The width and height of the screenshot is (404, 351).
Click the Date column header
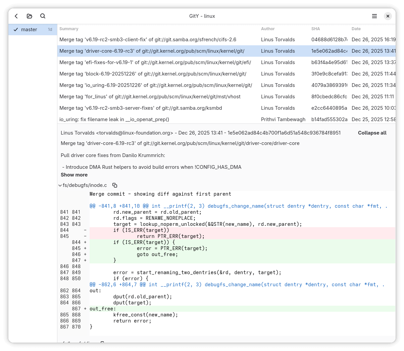(356, 29)
